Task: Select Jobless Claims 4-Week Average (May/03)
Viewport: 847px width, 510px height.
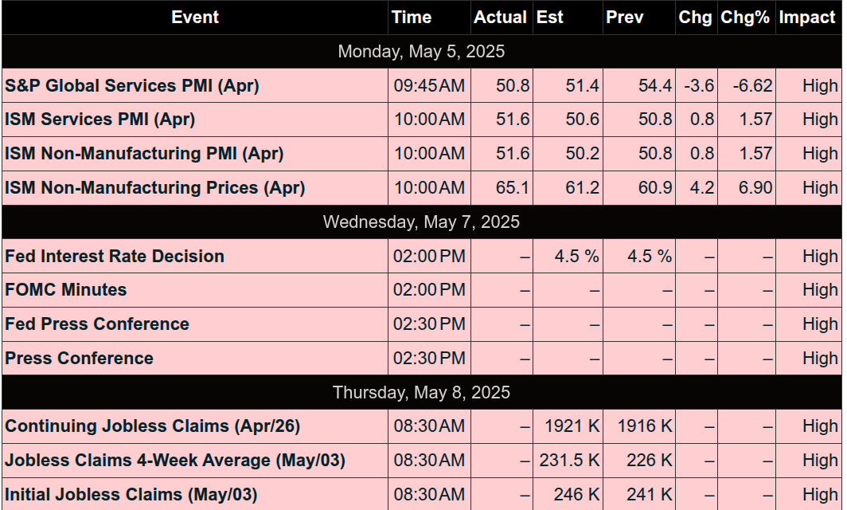Action: click(x=175, y=461)
